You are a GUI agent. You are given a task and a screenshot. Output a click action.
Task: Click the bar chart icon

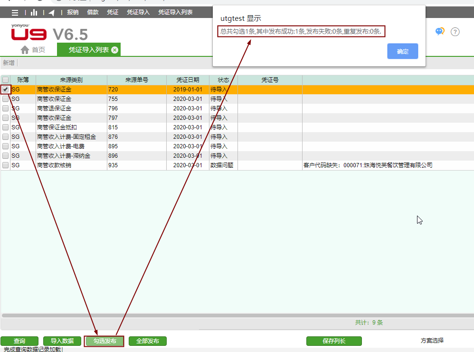(x=34, y=12)
